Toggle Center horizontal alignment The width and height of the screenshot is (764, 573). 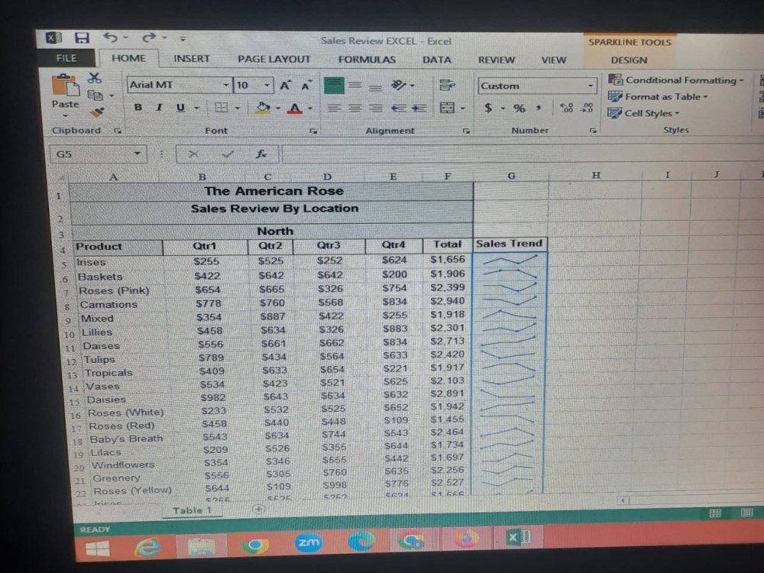(x=354, y=108)
